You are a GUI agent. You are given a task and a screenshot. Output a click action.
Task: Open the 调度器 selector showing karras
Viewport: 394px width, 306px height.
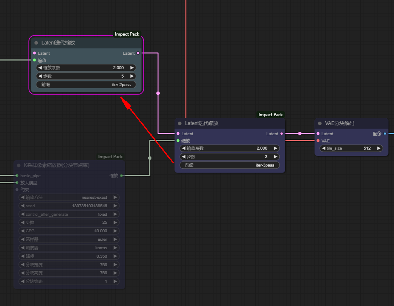tap(69, 248)
